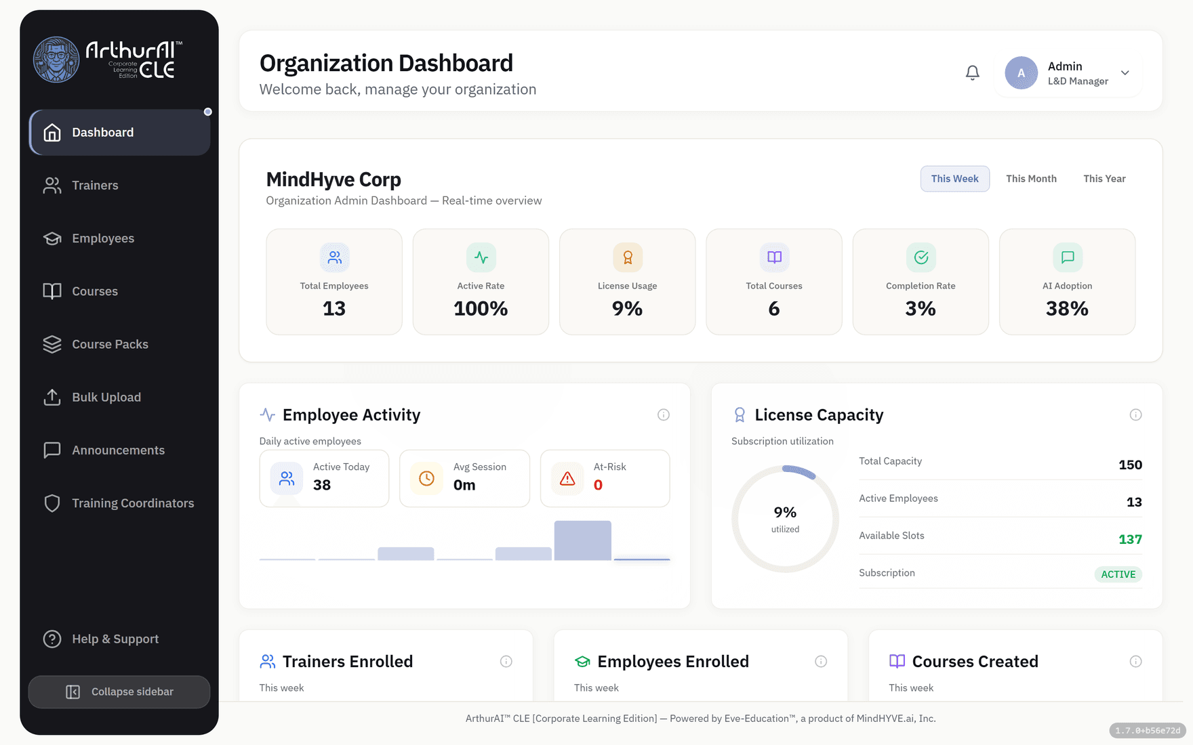Click the ArthurAI CLE logo
Screen dimensions: 1193x745
108,60
